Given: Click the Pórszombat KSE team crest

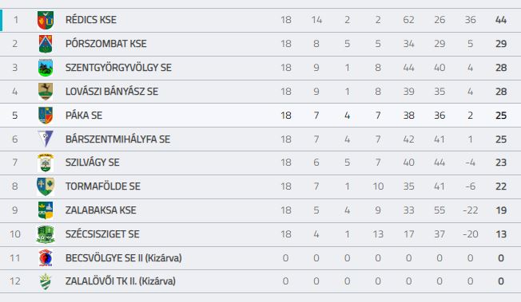Looking at the screenshot, I should pos(46,44).
